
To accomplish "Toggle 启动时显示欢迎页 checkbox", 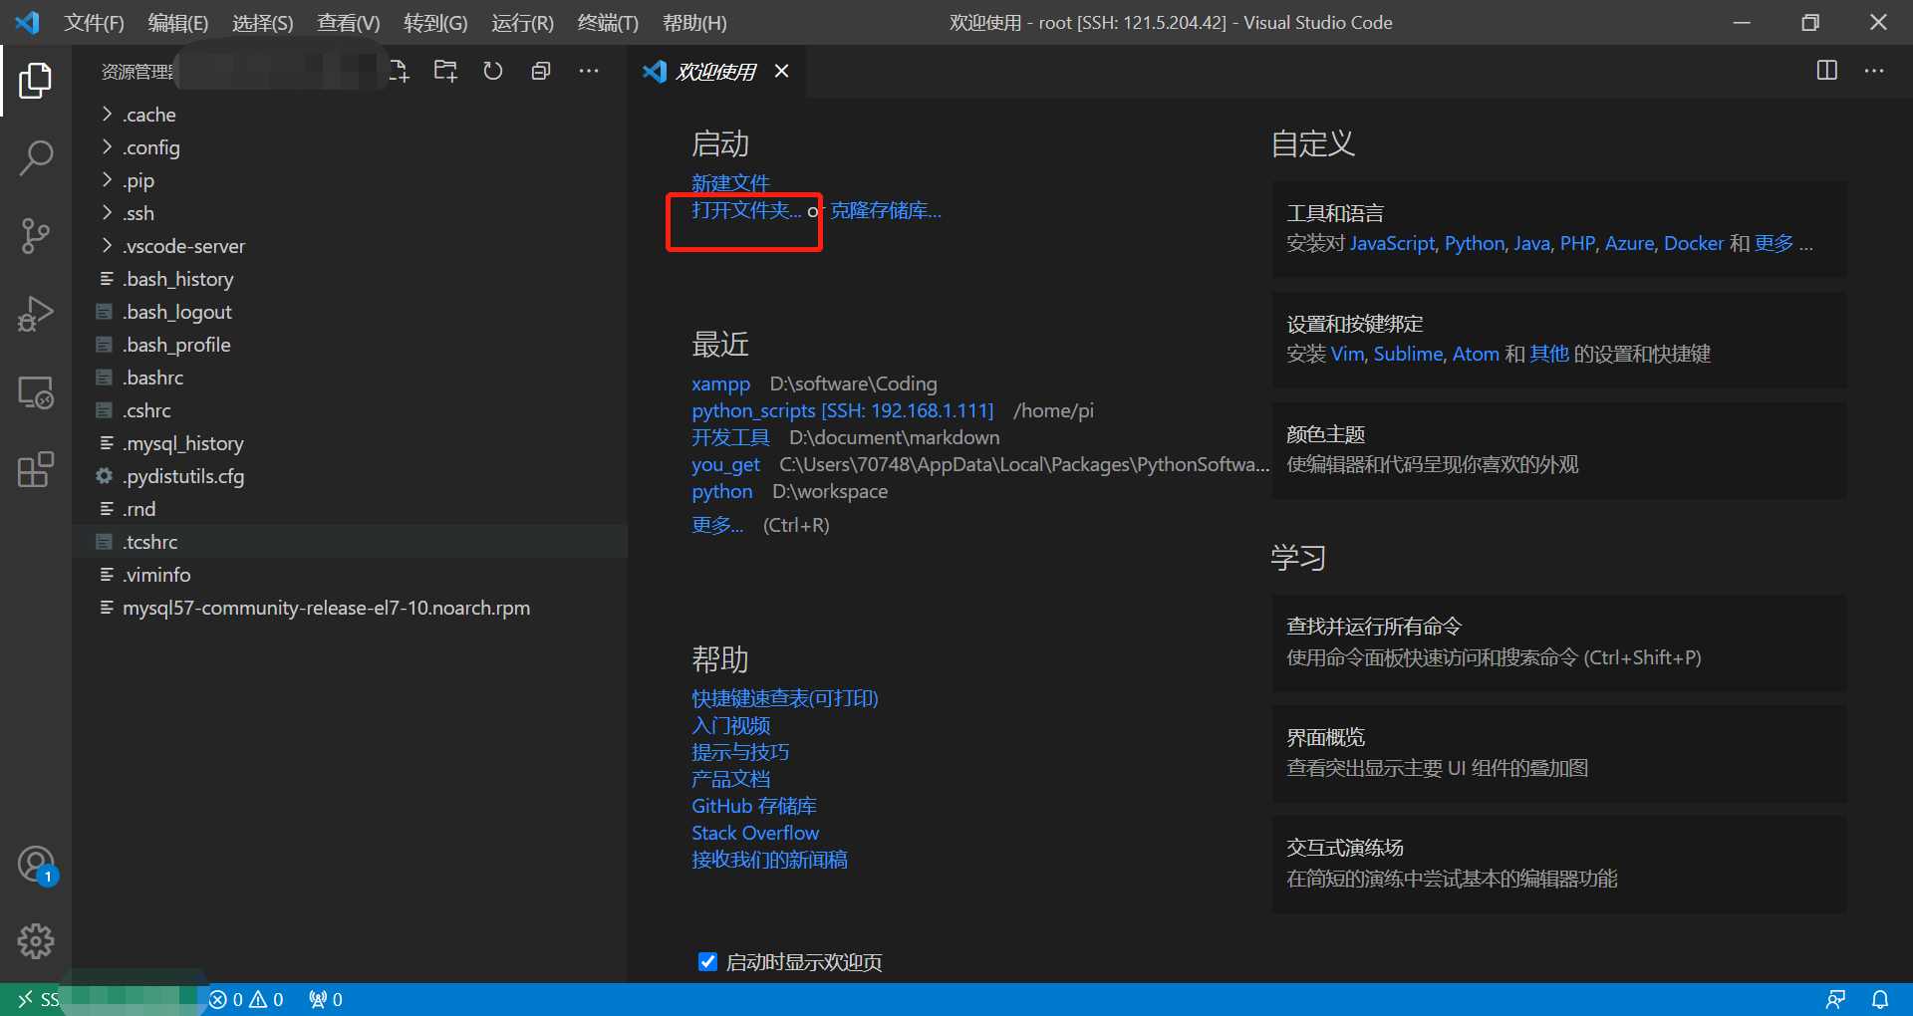I will tap(707, 961).
